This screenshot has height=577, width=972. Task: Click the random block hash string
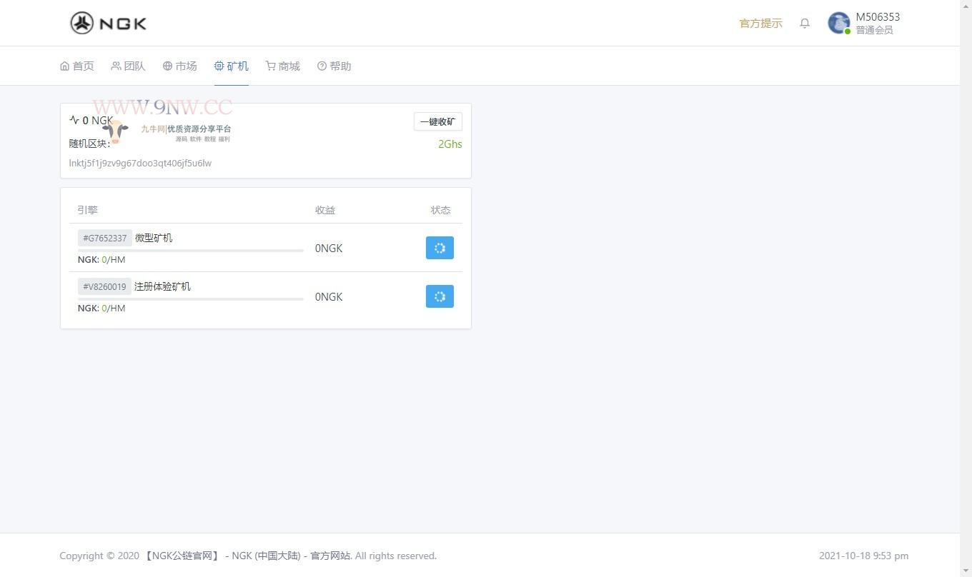click(140, 163)
